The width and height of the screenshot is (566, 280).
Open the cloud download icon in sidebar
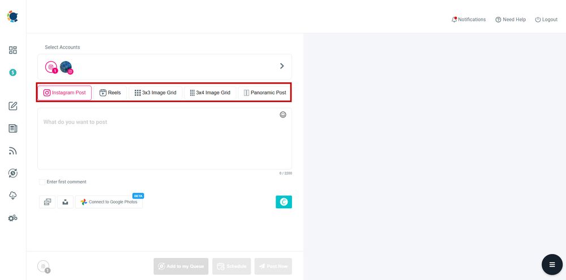(x=12, y=195)
